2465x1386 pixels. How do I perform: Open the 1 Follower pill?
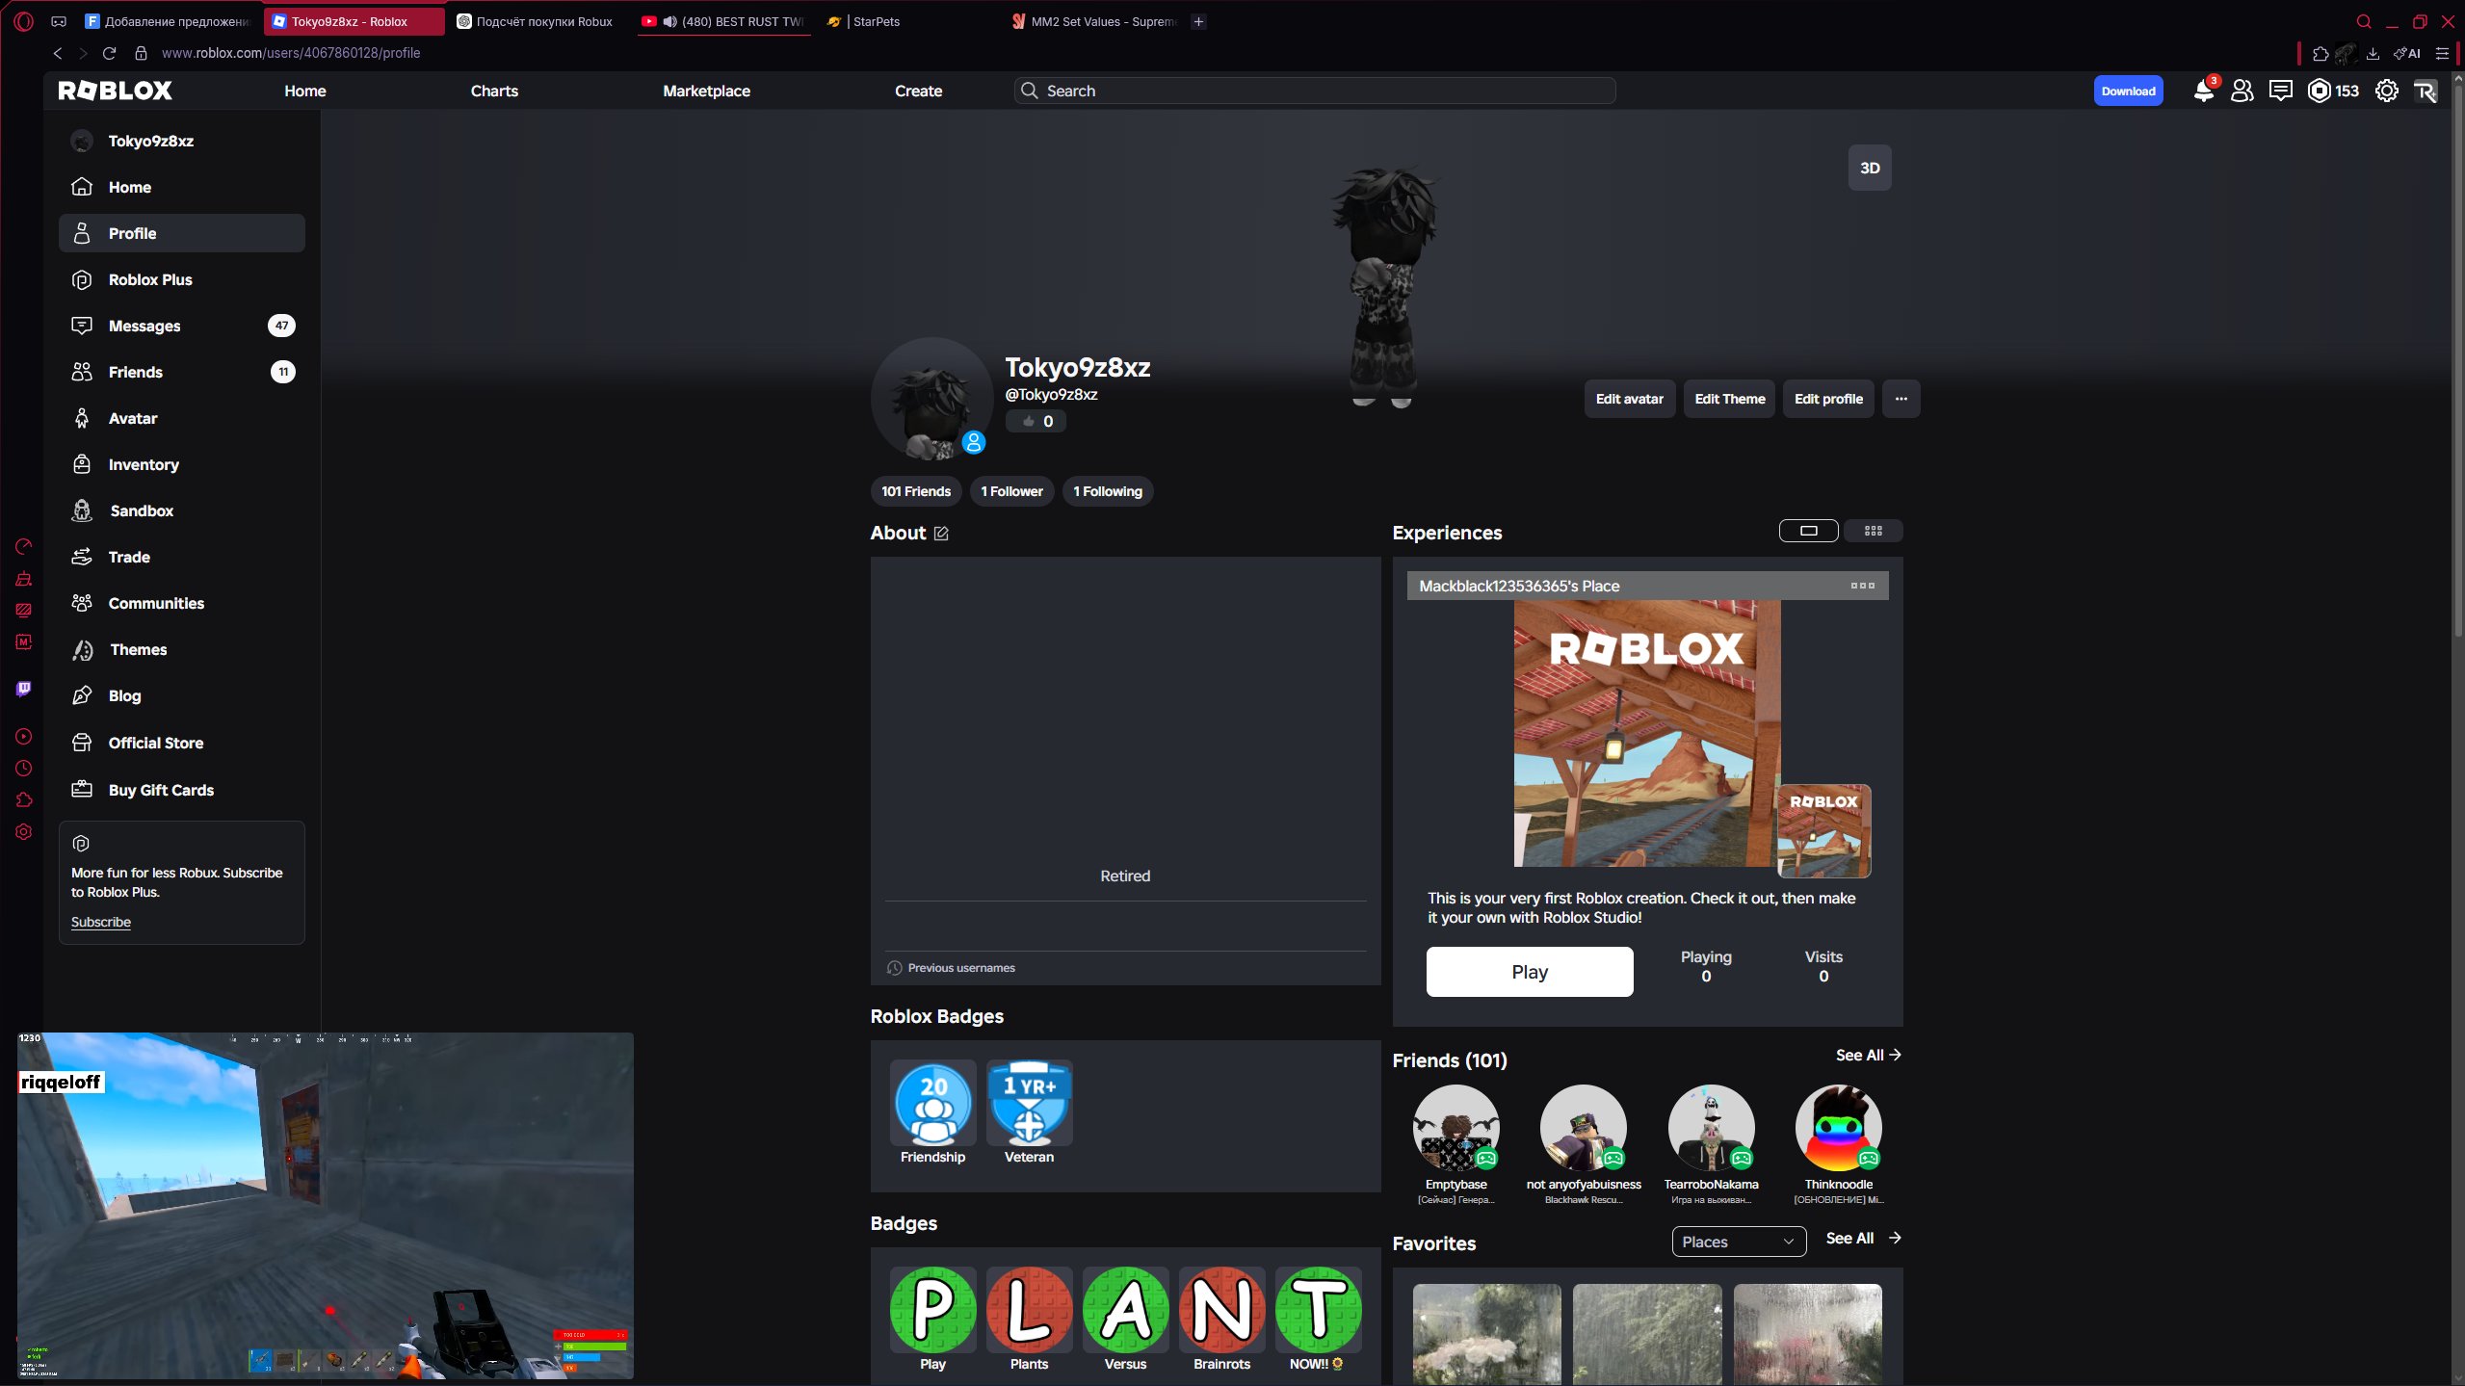coord(1011,491)
